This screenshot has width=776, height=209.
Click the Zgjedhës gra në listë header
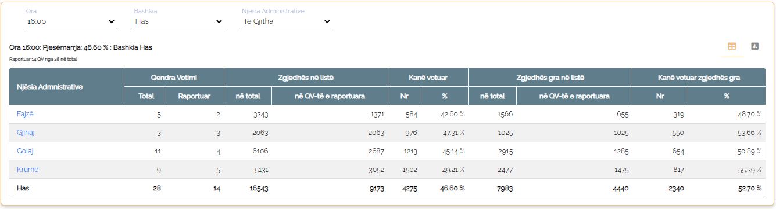point(550,78)
